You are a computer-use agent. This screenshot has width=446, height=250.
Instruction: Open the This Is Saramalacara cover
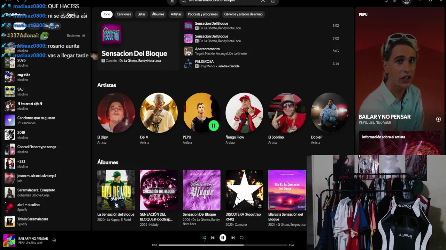coord(10,221)
